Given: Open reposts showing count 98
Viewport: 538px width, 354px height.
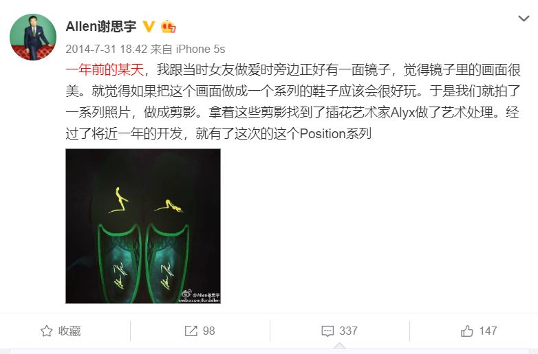Looking at the screenshot, I should tap(200, 331).
